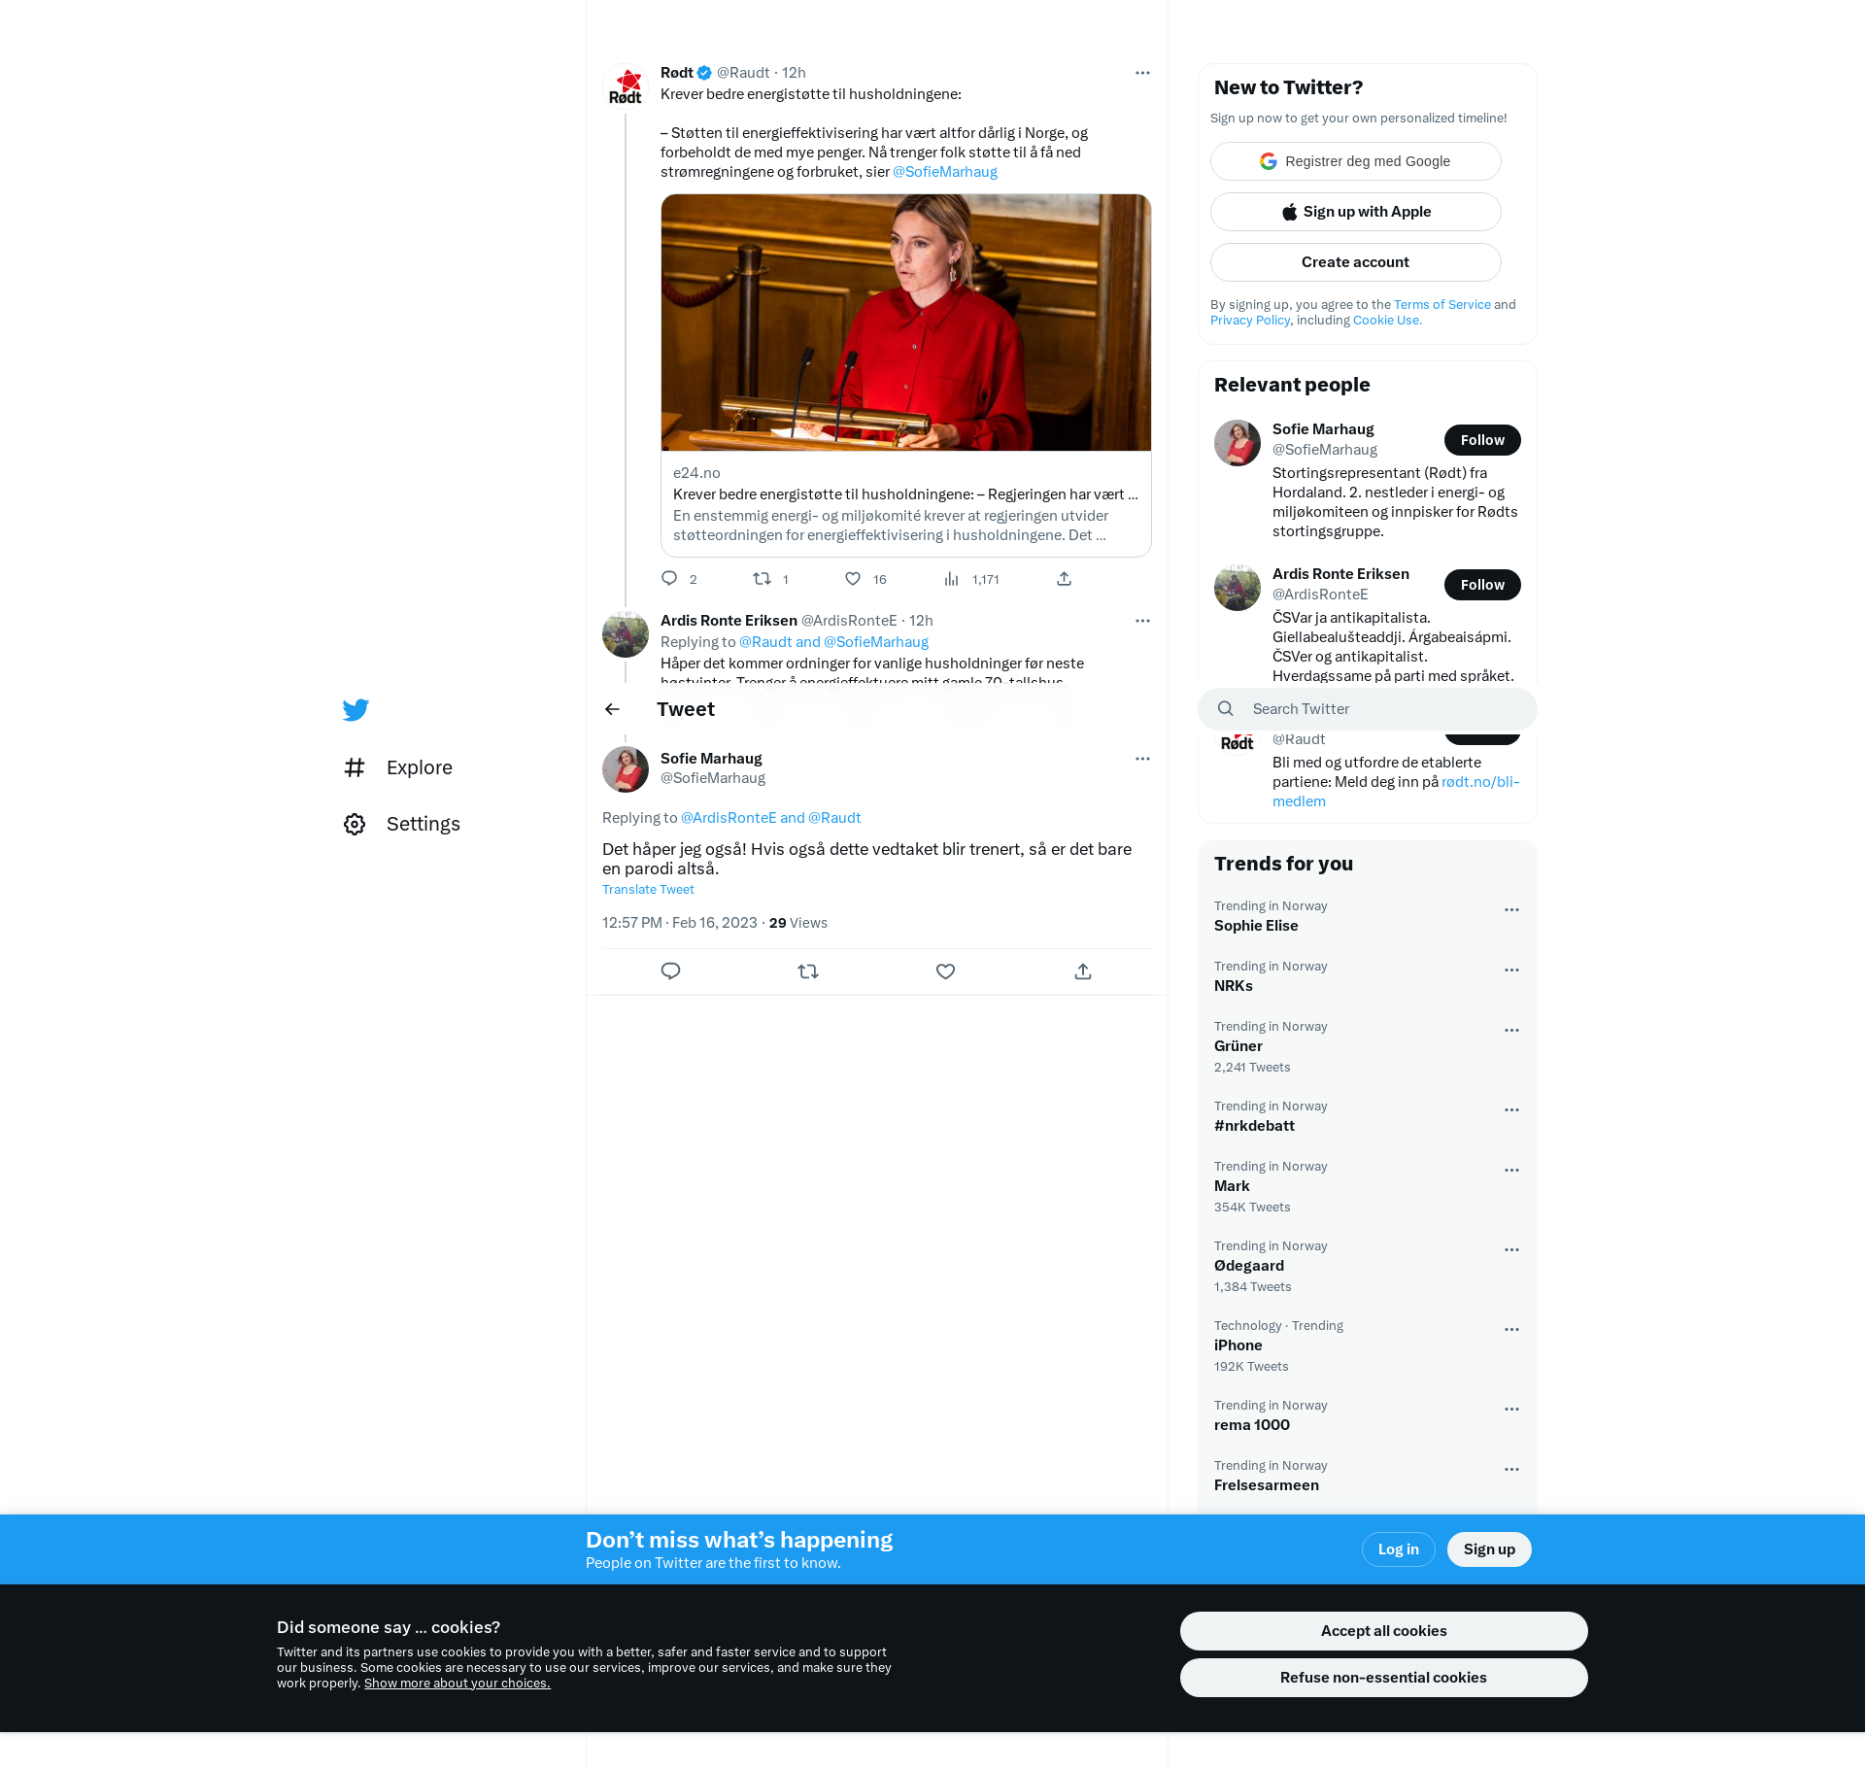
Task: Click the Twitter bird logo
Action: click(356, 710)
